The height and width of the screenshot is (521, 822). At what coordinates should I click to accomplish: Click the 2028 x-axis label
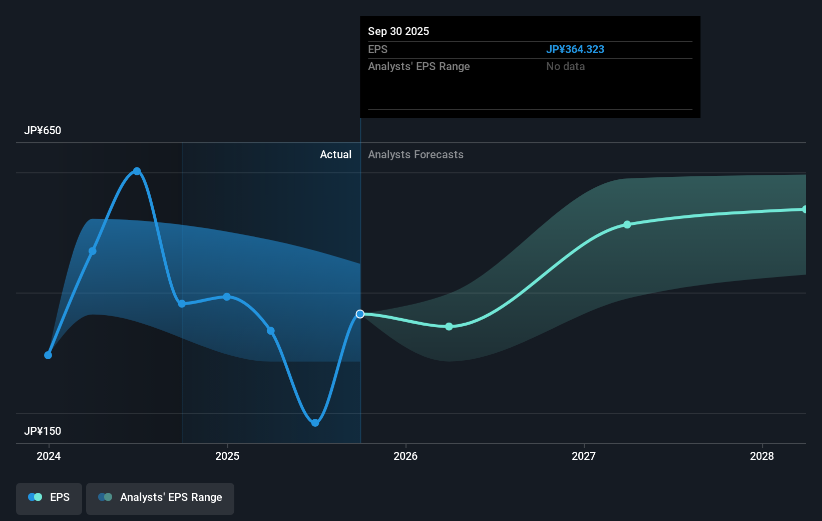point(762,456)
